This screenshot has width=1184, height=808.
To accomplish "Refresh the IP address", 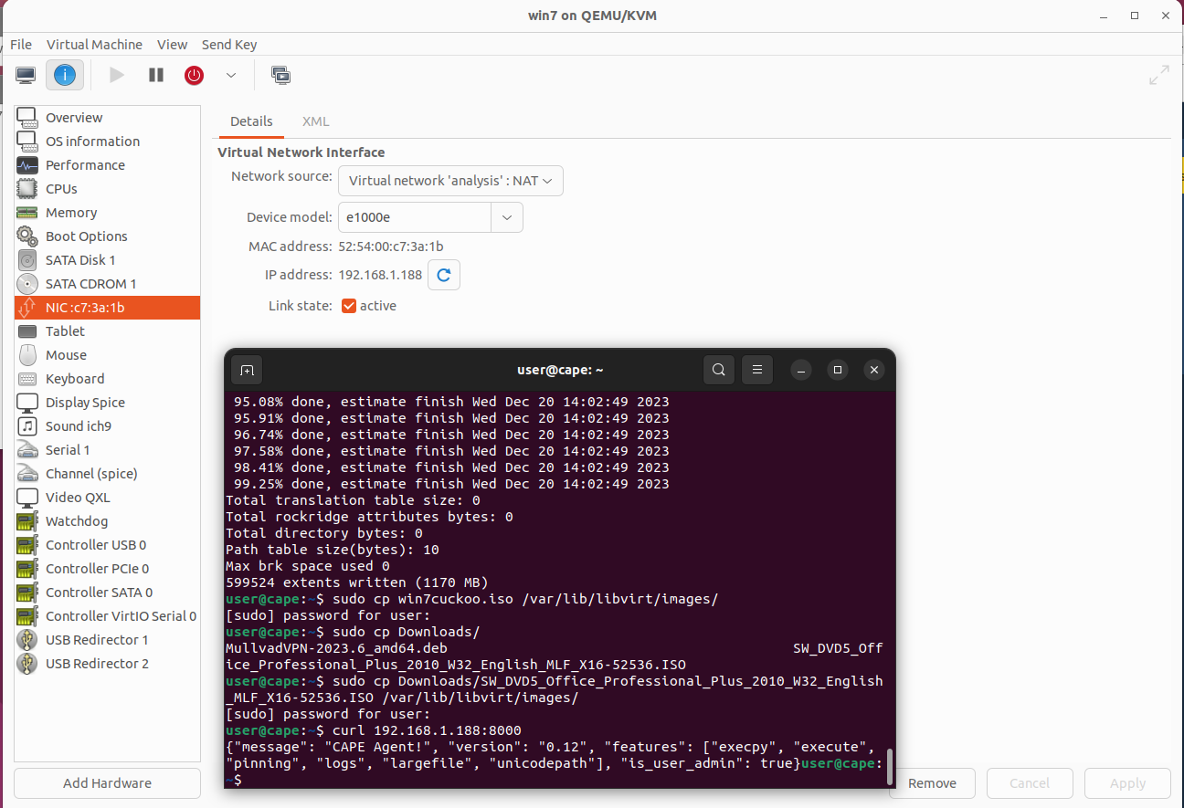I will point(444,275).
